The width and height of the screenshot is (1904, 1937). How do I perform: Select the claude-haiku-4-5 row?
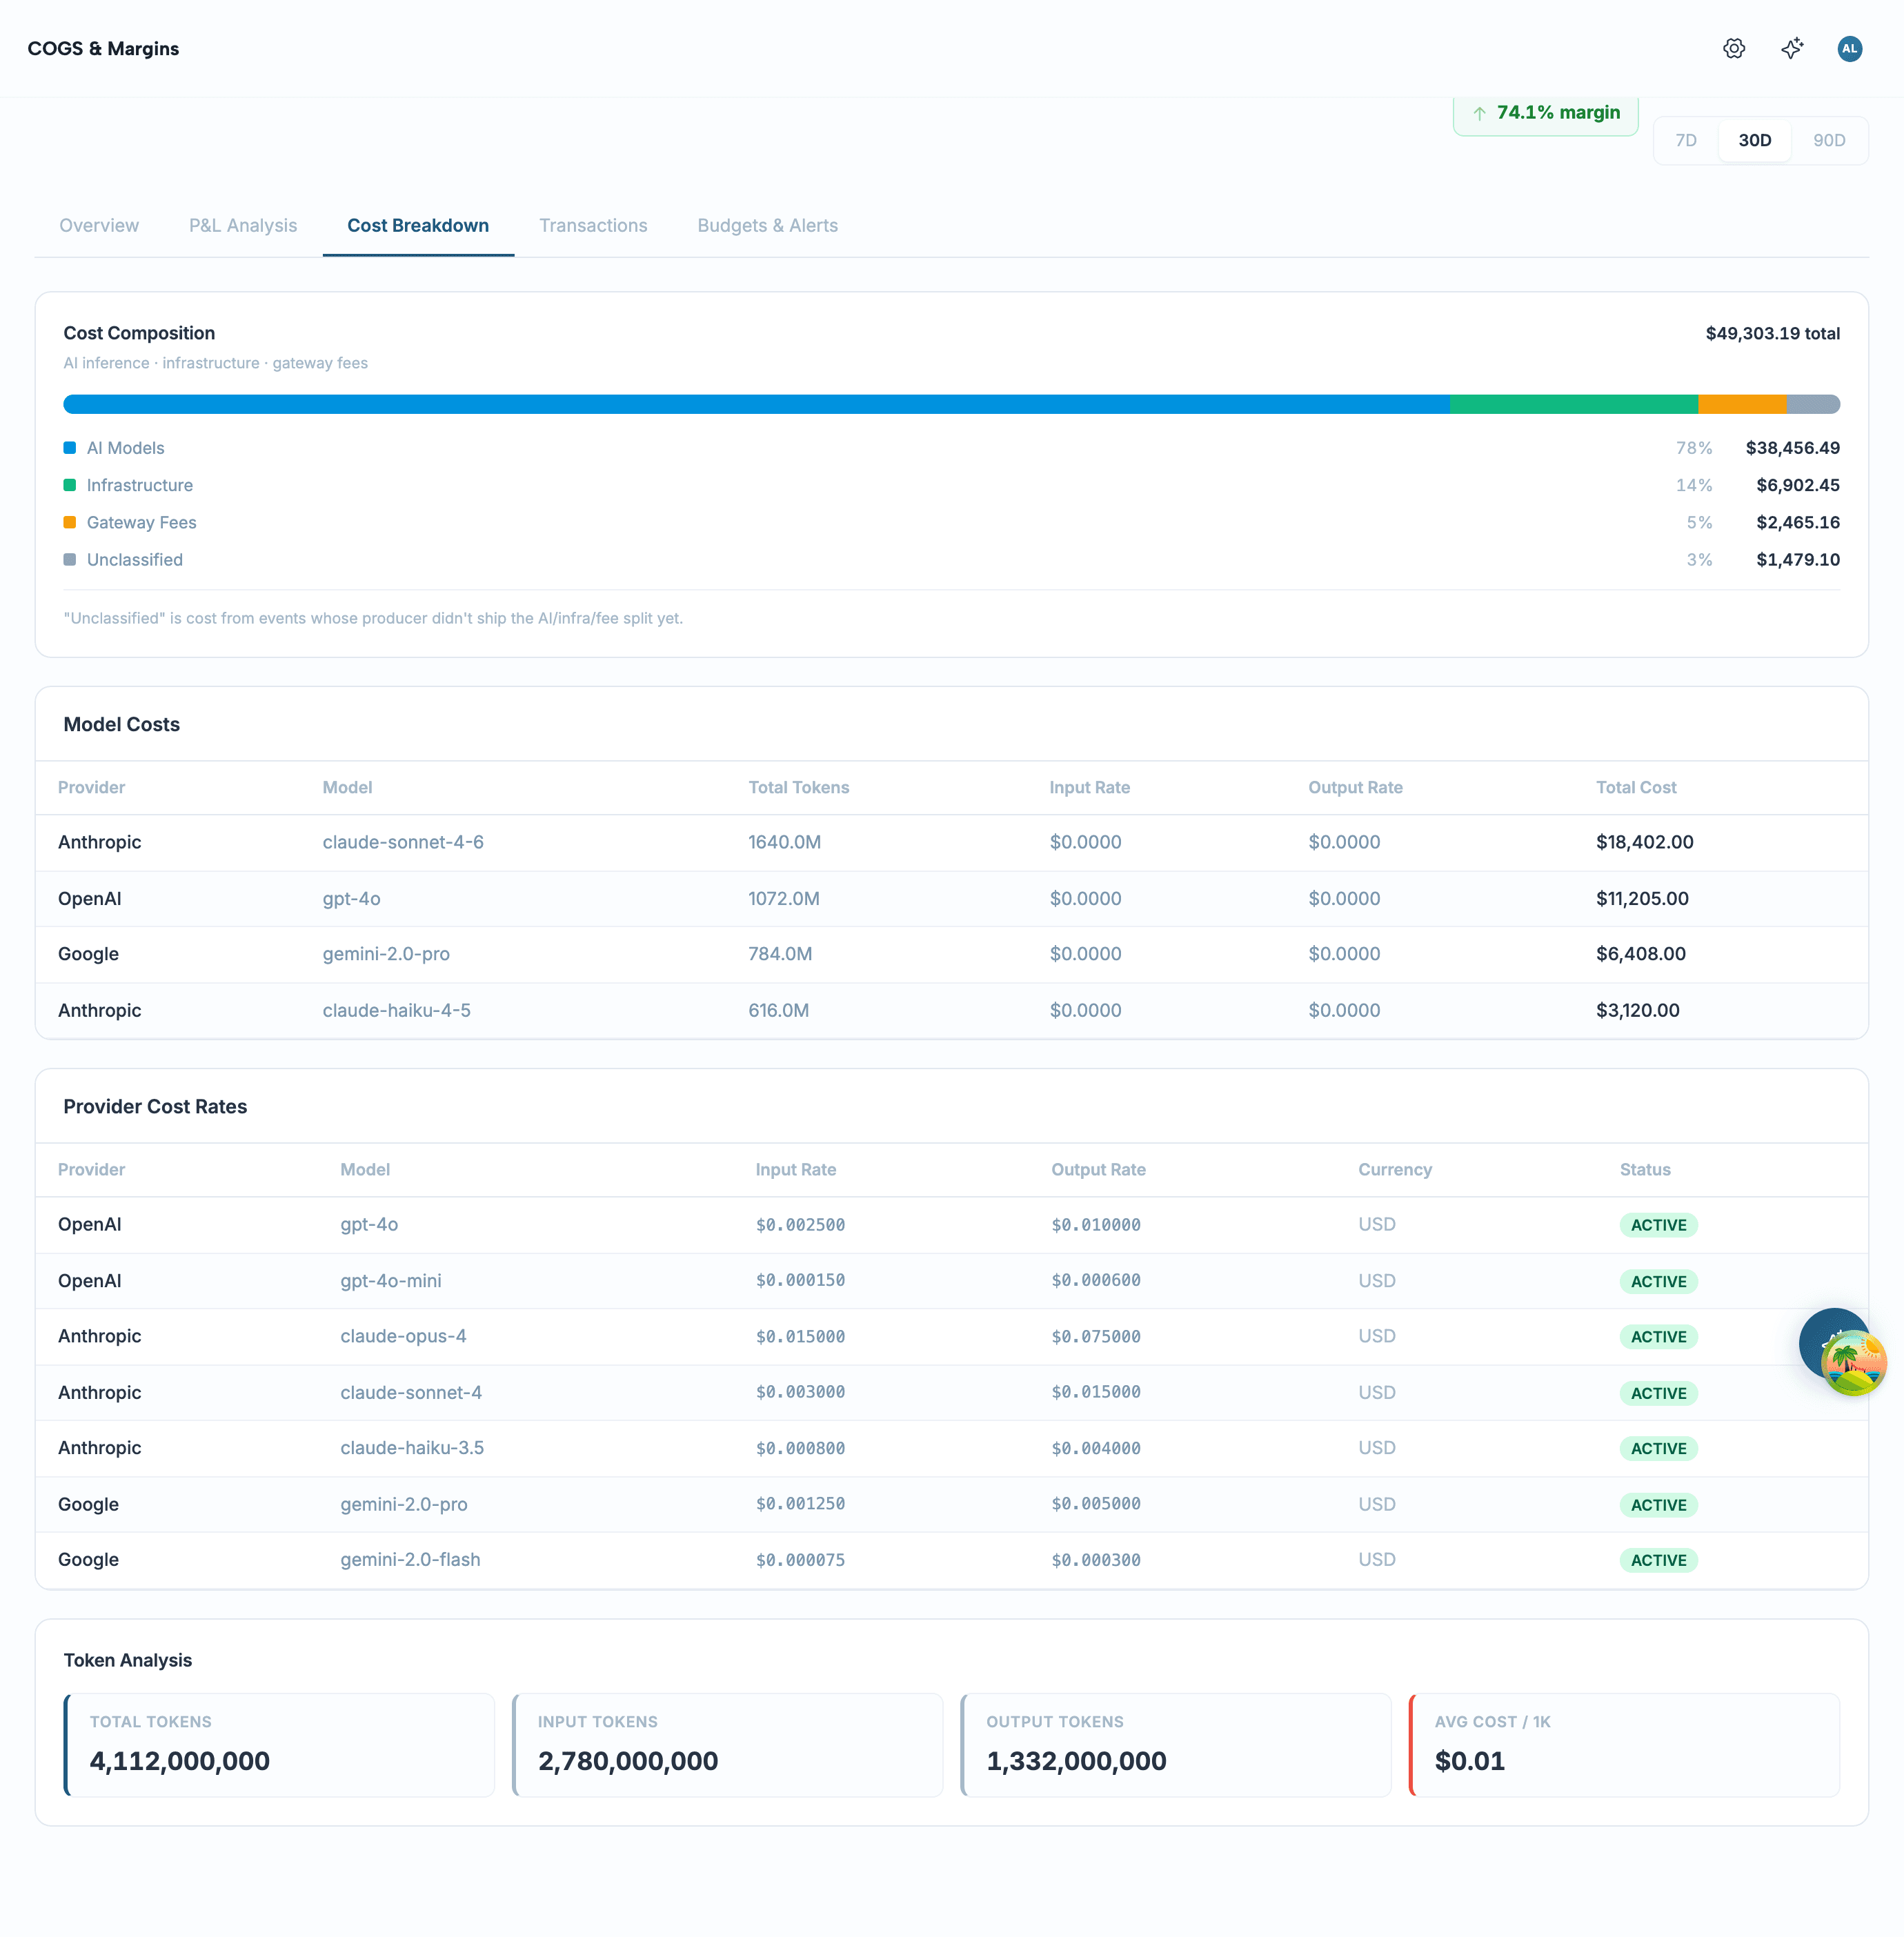point(952,1010)
